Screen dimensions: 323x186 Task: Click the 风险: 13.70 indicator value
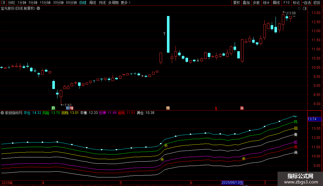click(51, 113)
